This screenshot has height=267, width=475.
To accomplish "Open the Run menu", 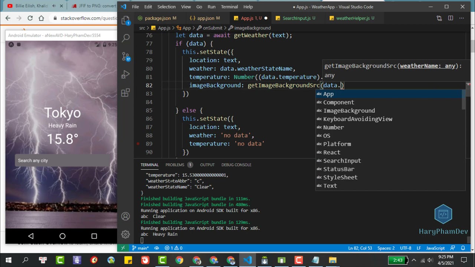I will (212, 7).
